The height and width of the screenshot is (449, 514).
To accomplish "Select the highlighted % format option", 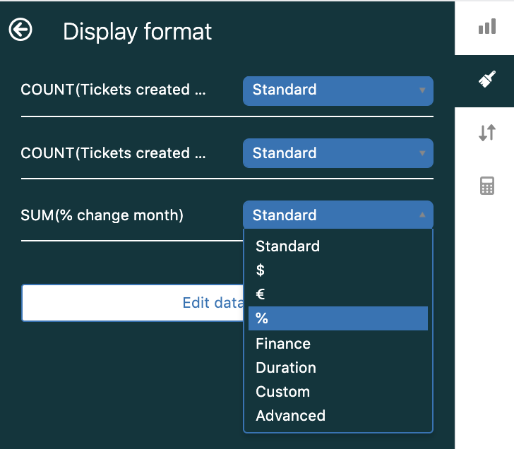I will click(338, 318).
